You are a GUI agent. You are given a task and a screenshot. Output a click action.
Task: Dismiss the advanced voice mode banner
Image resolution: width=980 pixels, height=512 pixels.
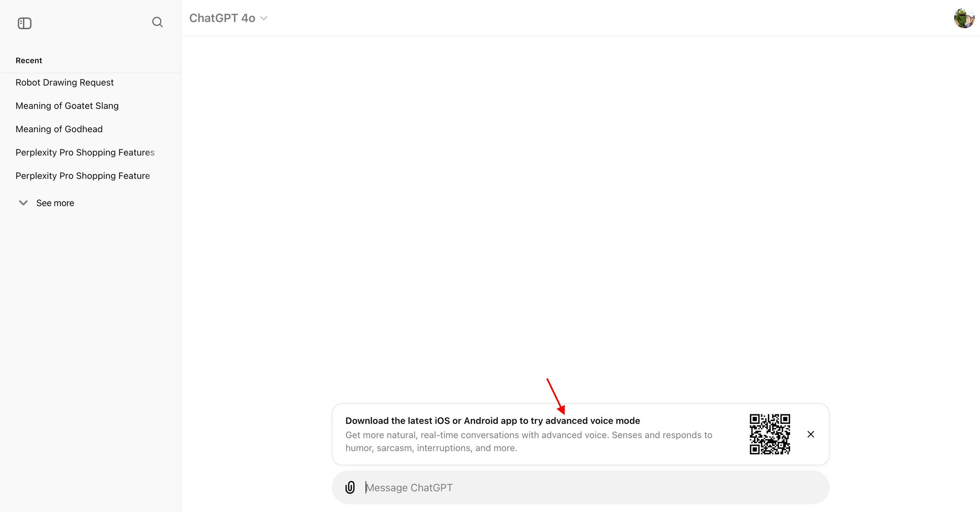click(x=811, y=434)
